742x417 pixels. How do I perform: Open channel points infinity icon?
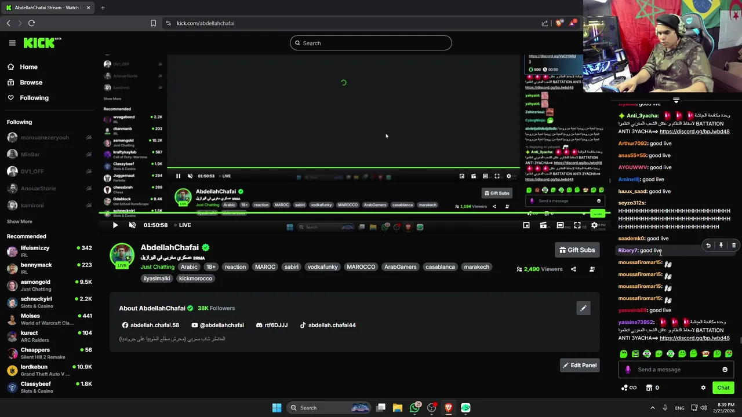click(629, 388)
